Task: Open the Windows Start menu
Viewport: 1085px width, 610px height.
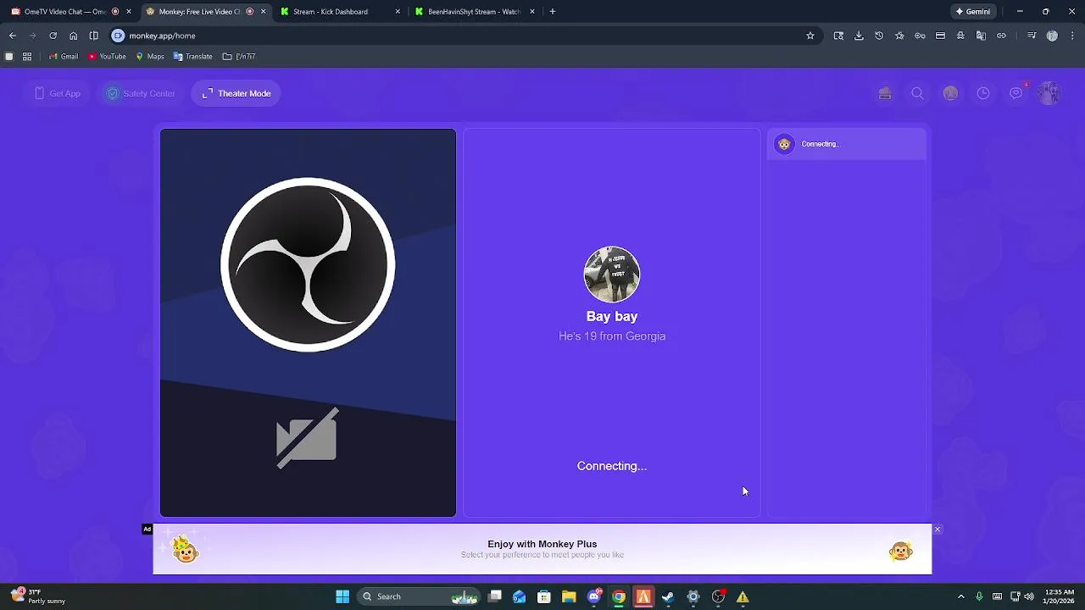Action: [342, 596]
